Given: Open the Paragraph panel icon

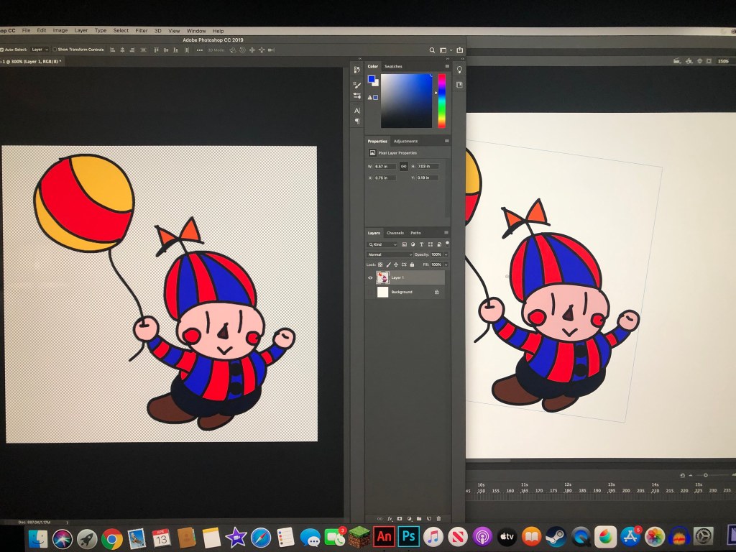Looking at the screenshot, I should click(356, 121).
